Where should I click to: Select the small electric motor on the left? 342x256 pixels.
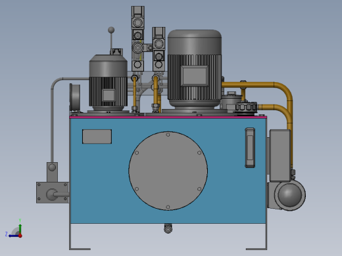109,83
